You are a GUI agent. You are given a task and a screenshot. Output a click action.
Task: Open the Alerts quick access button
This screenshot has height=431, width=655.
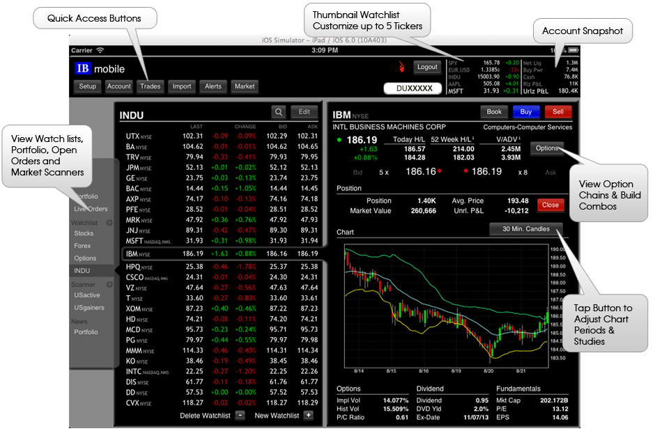click(x=213, y=86)
